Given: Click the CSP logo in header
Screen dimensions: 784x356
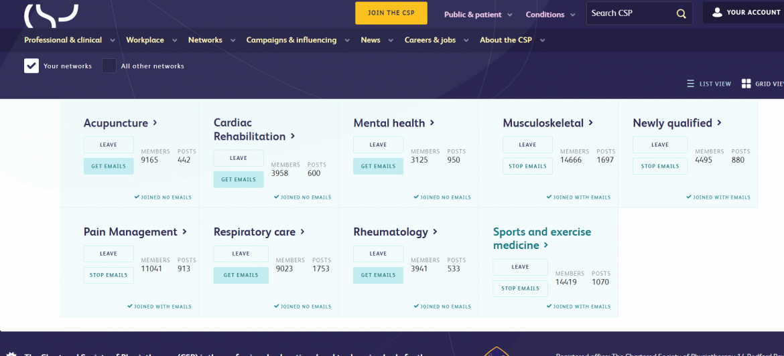Looking at the screenshot, I should pyautogui.click(x=51, y=15).
